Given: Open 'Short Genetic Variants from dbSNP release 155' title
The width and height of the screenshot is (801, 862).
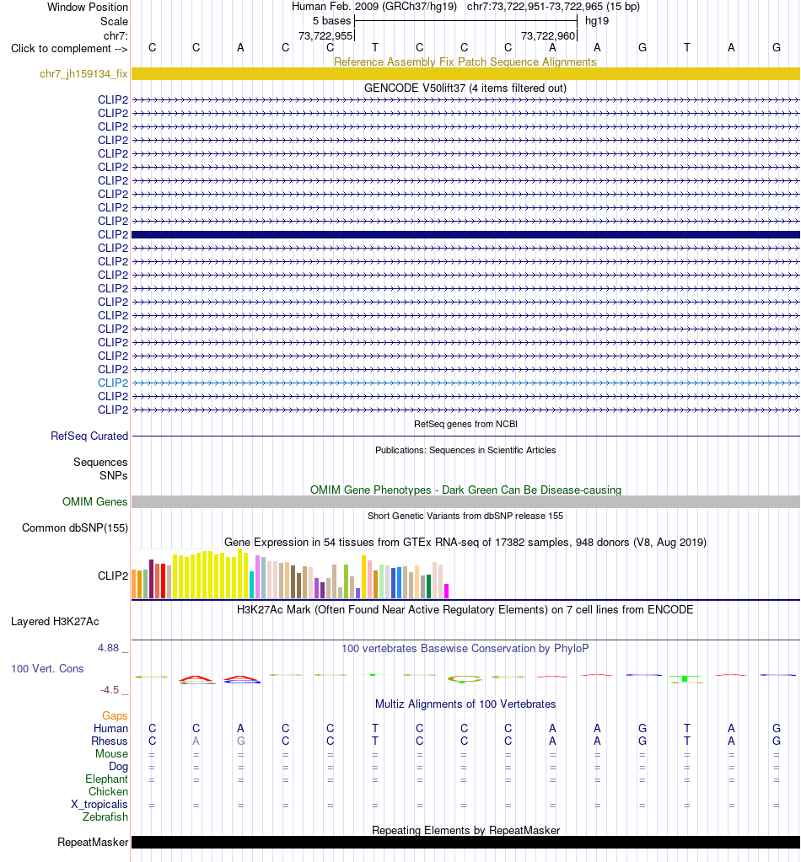Looking at the screenshot, I should (x=465, y=516).
